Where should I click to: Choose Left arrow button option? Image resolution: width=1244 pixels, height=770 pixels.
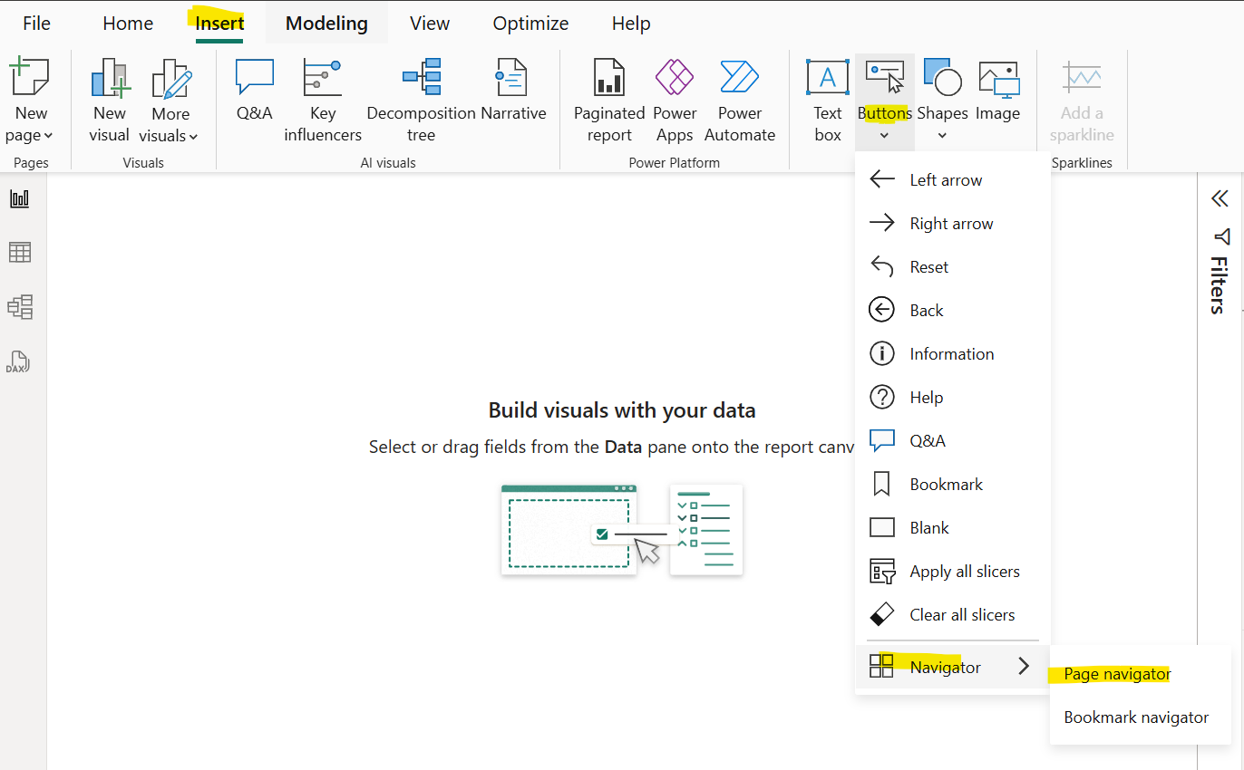click(952, 179)
